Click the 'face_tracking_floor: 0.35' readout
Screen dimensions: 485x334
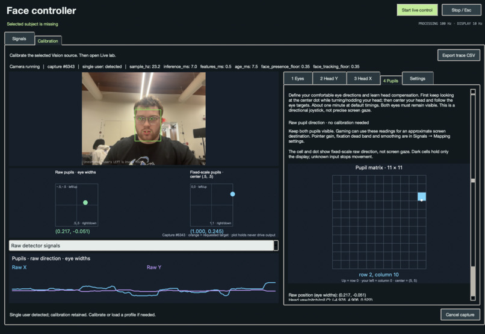(336, 66)
